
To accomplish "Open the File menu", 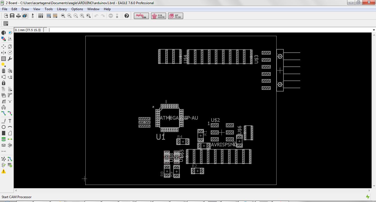I will coord(5,9).
